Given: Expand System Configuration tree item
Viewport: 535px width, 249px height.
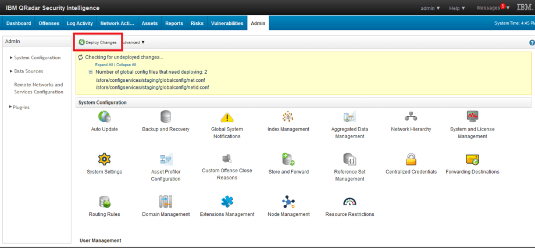Looking at the screenshot, I should click(x=35, y=57).
